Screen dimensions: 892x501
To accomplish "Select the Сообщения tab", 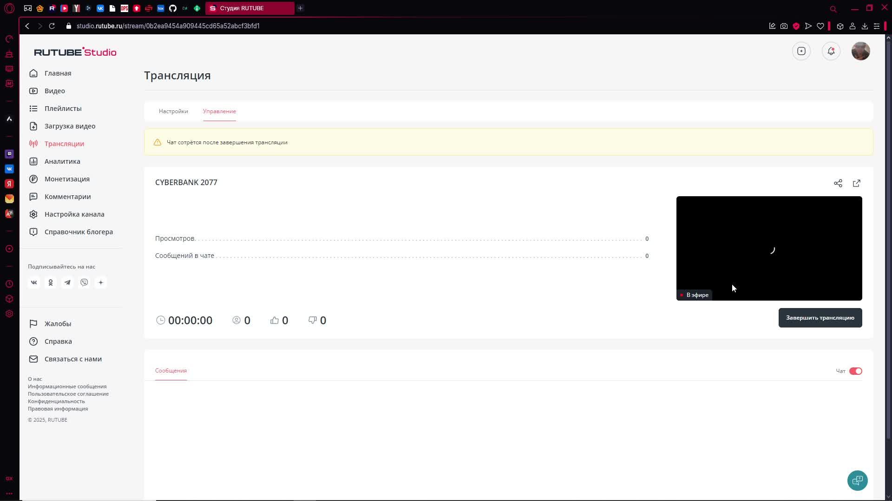I will click(171, 371).
